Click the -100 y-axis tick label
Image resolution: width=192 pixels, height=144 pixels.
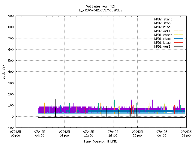(x=10, y=128)
